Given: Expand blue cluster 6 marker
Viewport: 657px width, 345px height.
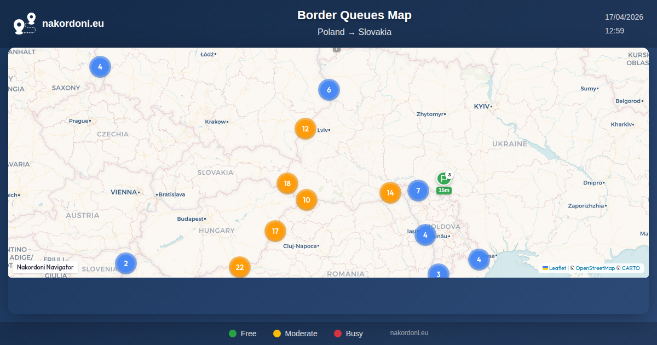Looking at the screenshot, I should 329,90.
